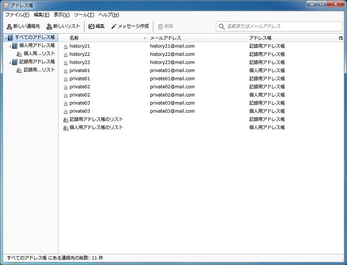Select the 記録用アドレス帳のリスト mailing list row icon
Image resolution: width=347 pixels, height=265 pixels.
pos(66,120)
